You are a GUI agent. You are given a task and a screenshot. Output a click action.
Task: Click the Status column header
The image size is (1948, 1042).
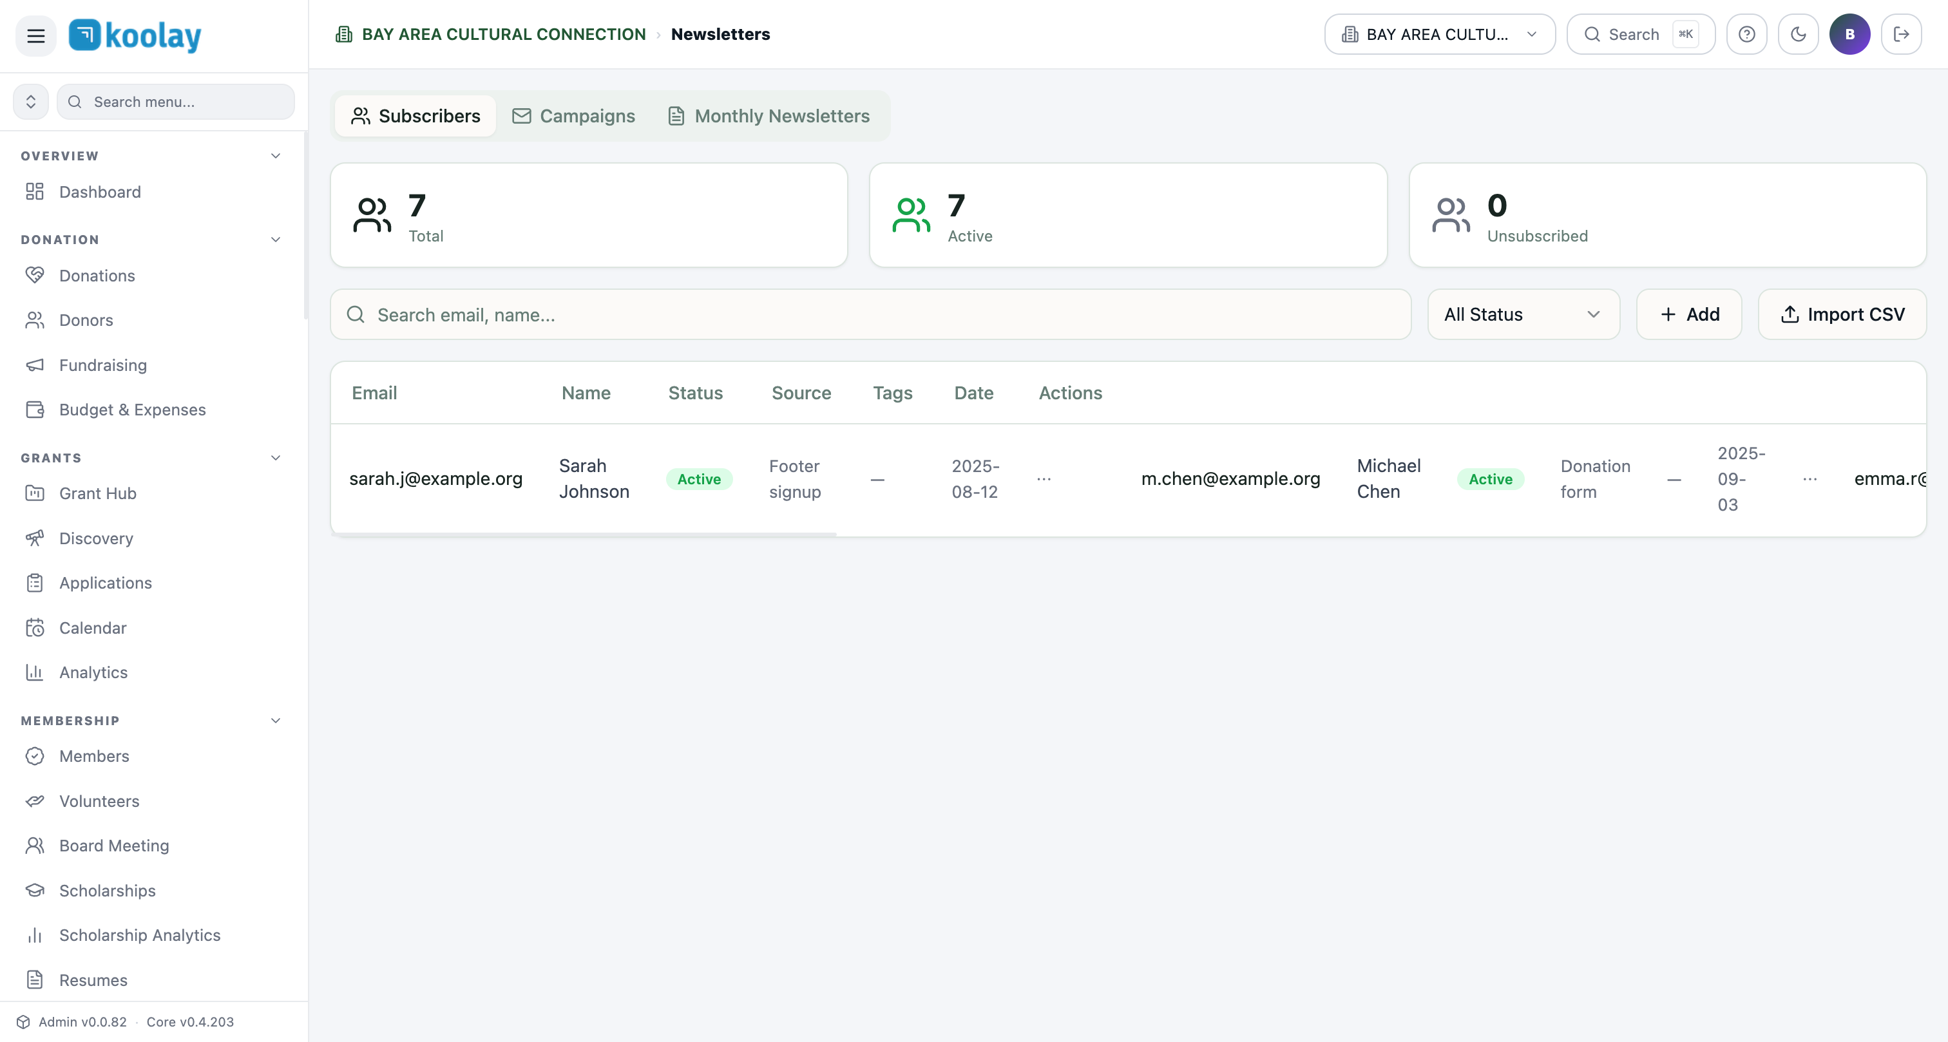point(696,393)
